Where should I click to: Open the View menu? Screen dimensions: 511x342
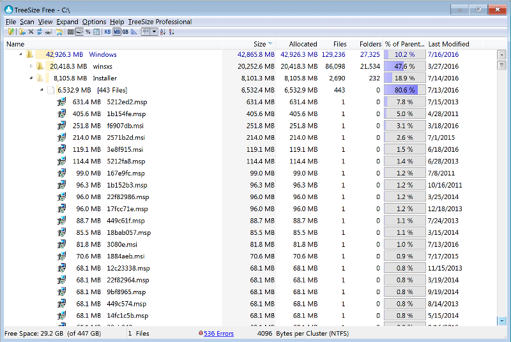[45, 22]
